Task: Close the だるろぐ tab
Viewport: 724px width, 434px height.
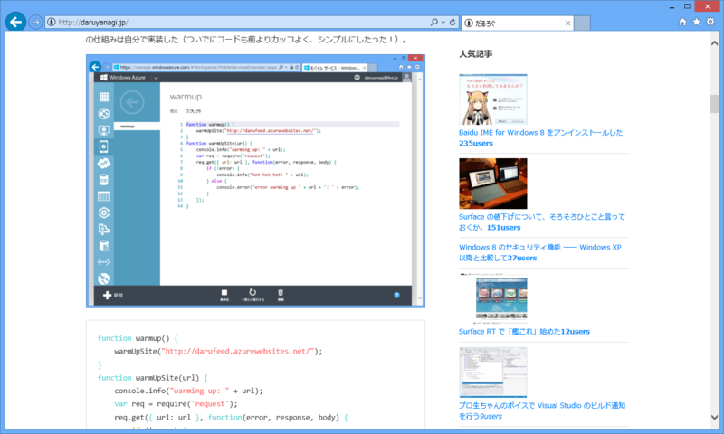Action: (x=567, y=24)
